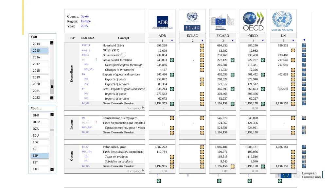The height and width of the screenshot is (188, 335).
Task: Click ADB green check for Gross capital formation
Action: (172, 60)
